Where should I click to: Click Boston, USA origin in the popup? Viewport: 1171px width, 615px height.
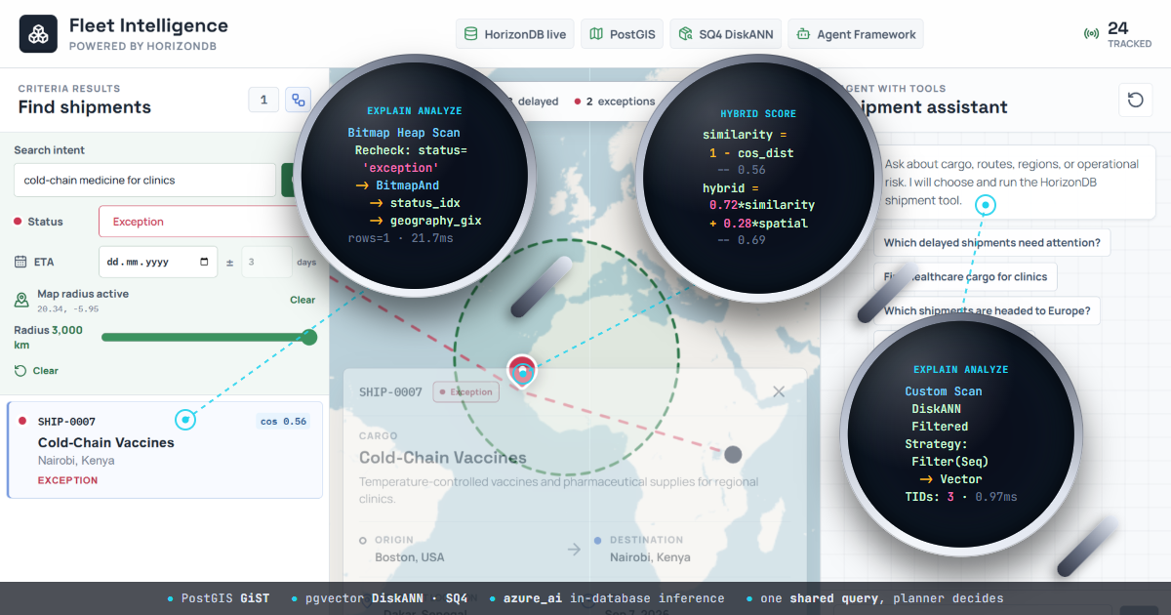tap(410, 557)
